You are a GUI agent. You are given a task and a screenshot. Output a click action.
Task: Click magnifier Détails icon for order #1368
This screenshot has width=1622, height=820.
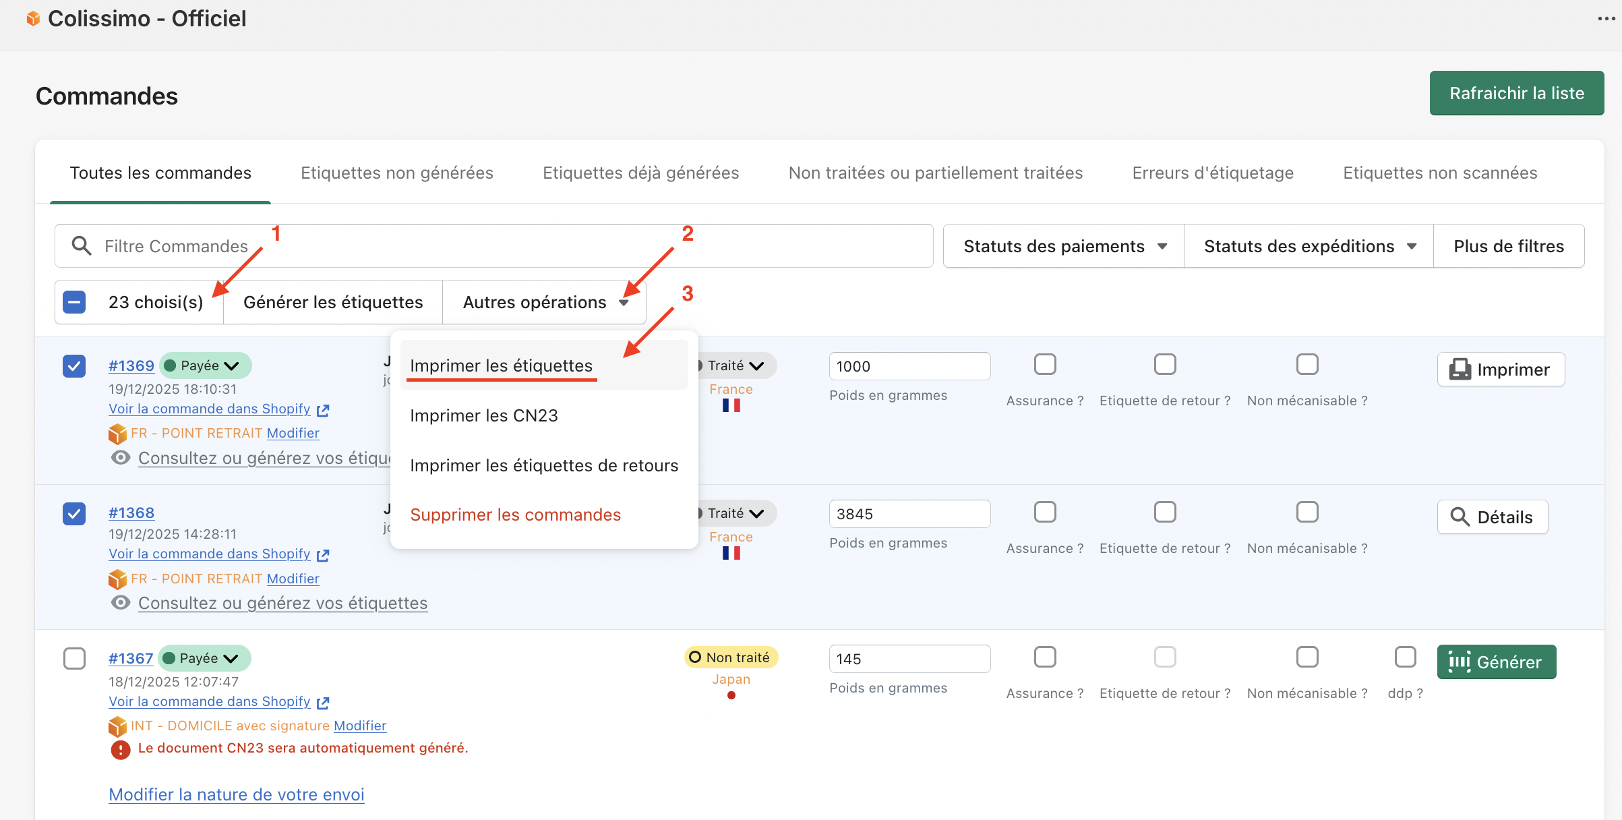[x=1460, y=517]
